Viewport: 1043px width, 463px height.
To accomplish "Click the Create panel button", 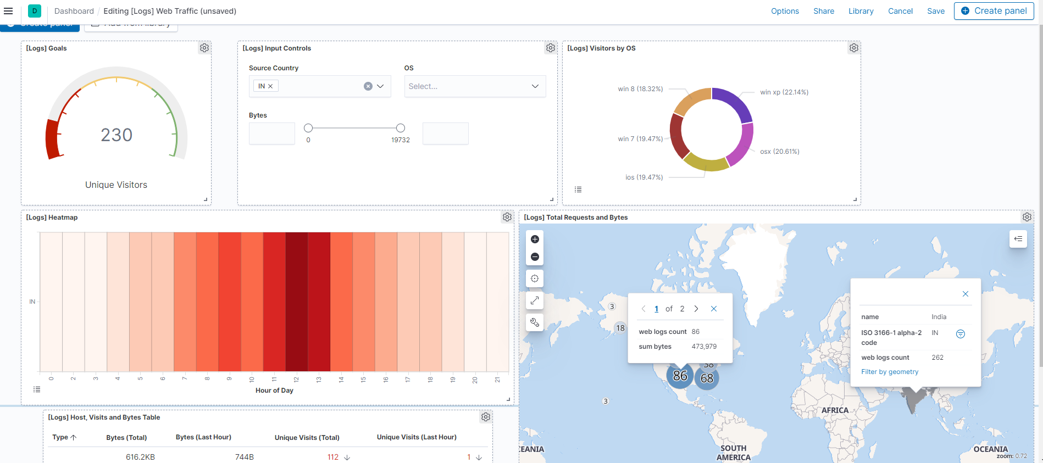I will [x=994, y=11].
